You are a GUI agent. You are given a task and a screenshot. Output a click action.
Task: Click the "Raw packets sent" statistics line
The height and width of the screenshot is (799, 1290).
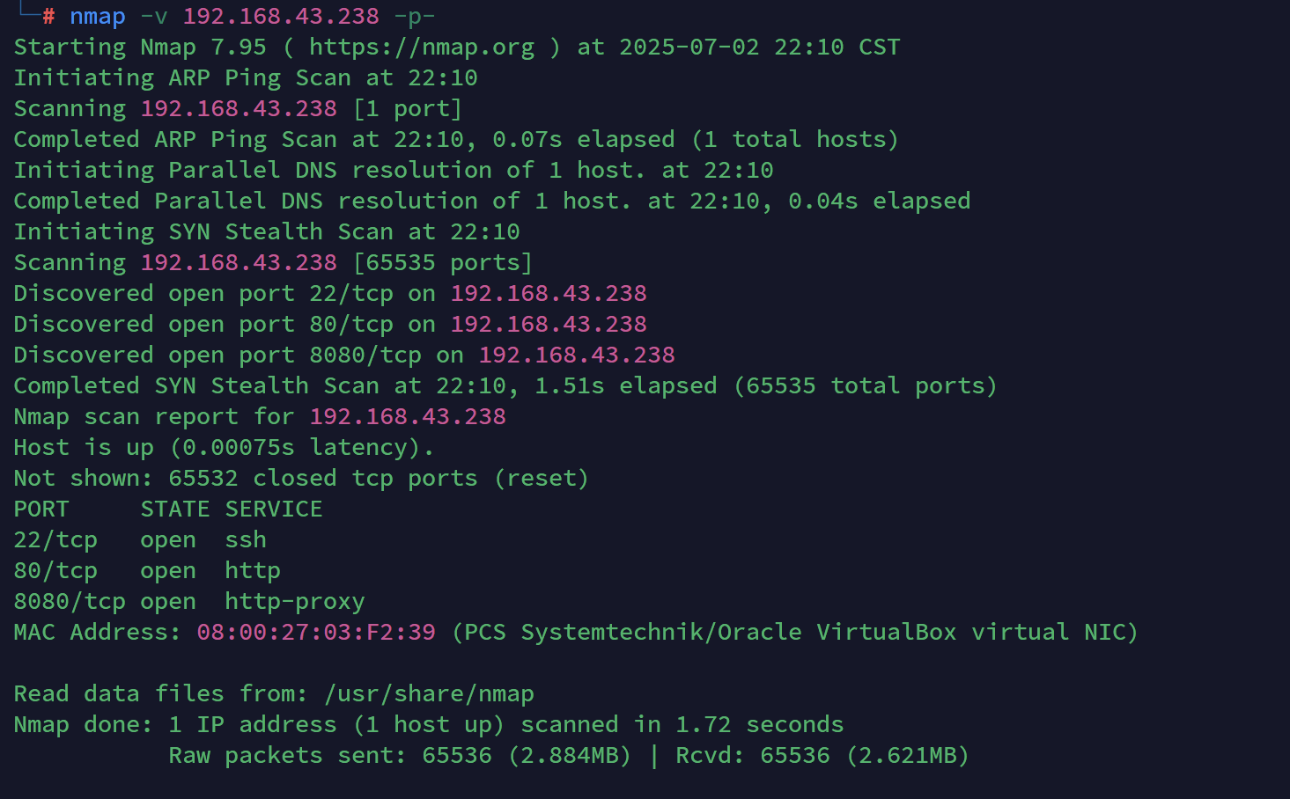click(568, 756)
